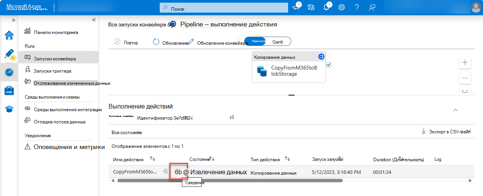Click Экспорт в CSV-файл
Viewport: 483px width, 196px height.
click(446, 131)
